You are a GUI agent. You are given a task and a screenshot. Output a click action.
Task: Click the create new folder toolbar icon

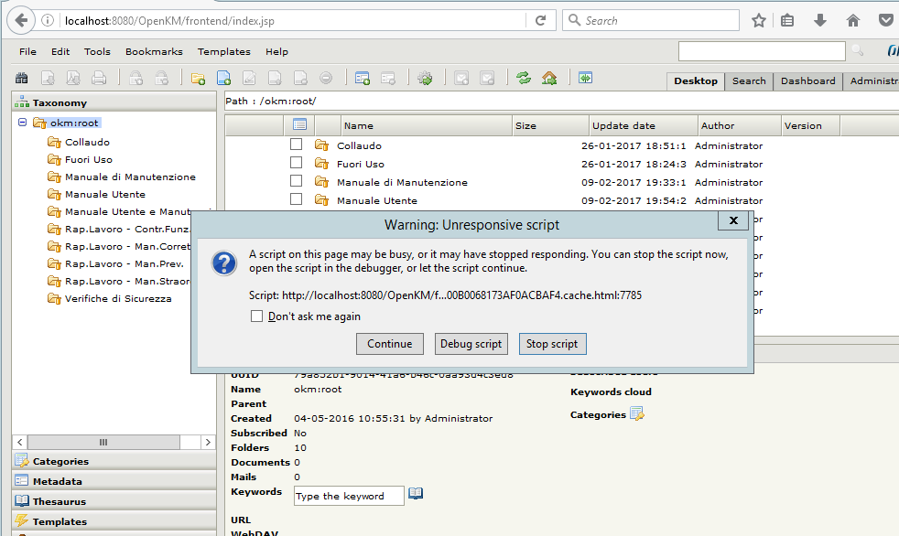tap(198, 79)
